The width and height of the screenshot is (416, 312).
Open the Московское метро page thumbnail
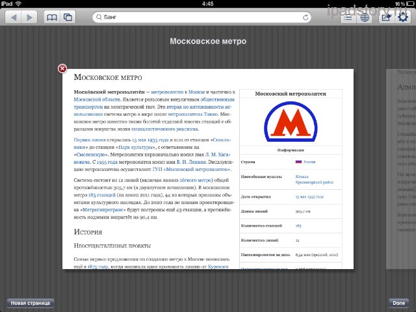tap(208, 169)
